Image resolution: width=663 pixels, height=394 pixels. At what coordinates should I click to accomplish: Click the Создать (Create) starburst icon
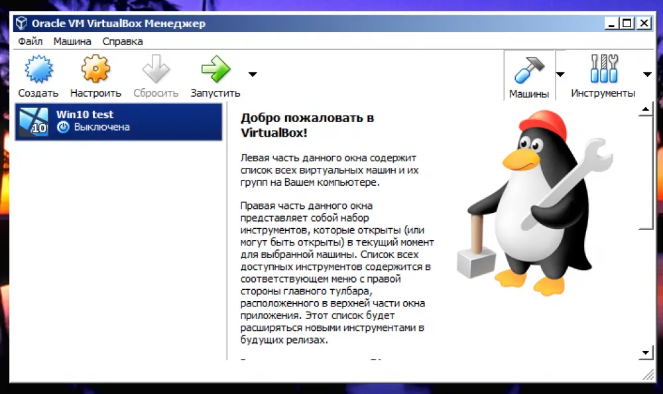coord(38,70)
